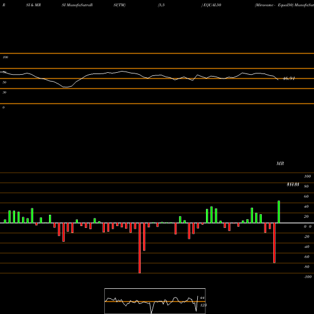314x314 pixels.
Task: Open the mini overview chart thumbnail
Action: click(155, 301)
